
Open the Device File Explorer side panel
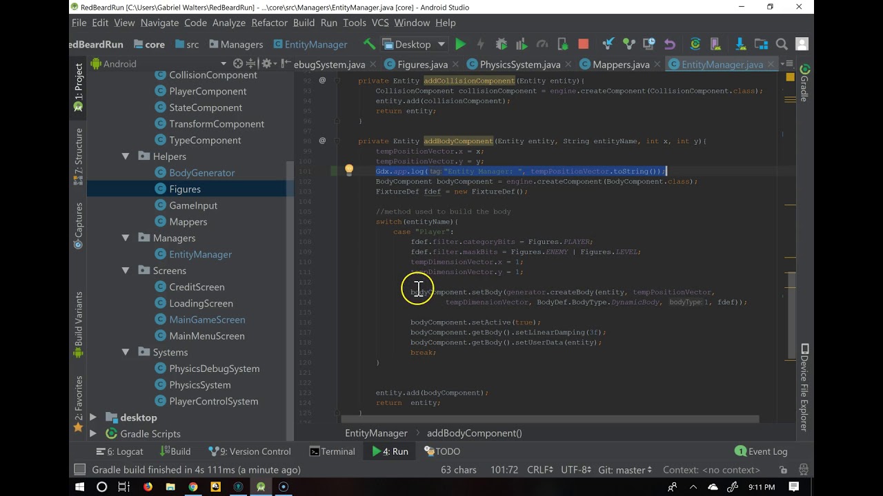(804, 387)
